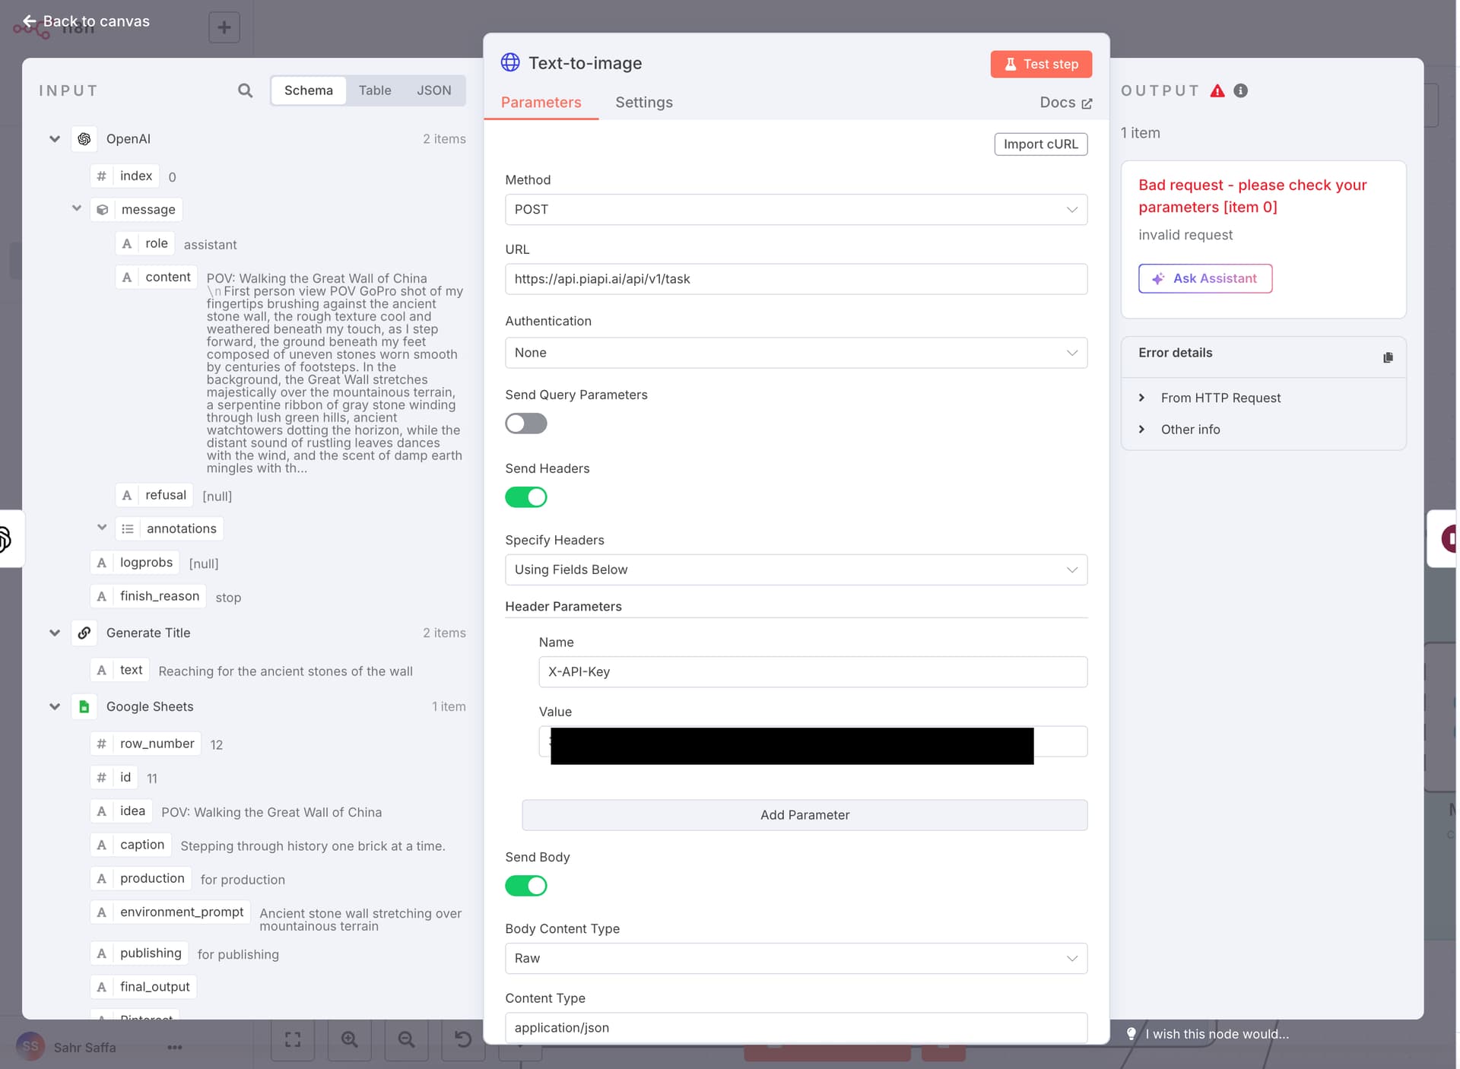
Task: Click the Test step button
Action: tap(1041, 64)
